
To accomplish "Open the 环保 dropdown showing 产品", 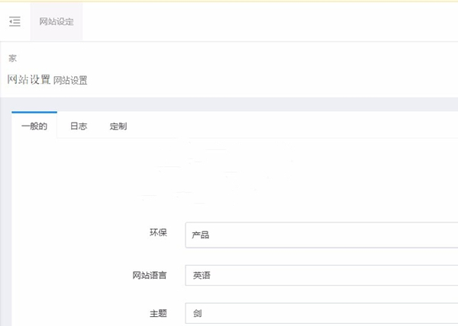I will pyautogui.click(x=321, y=235).
